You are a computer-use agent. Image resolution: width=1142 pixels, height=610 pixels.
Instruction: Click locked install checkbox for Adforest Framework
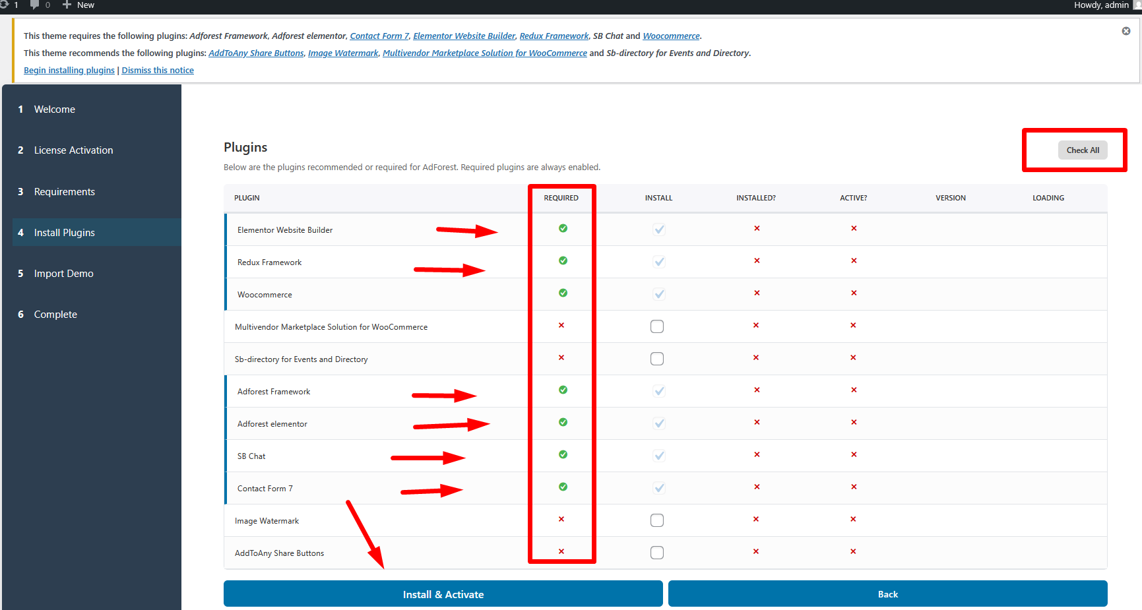point(659,391)
